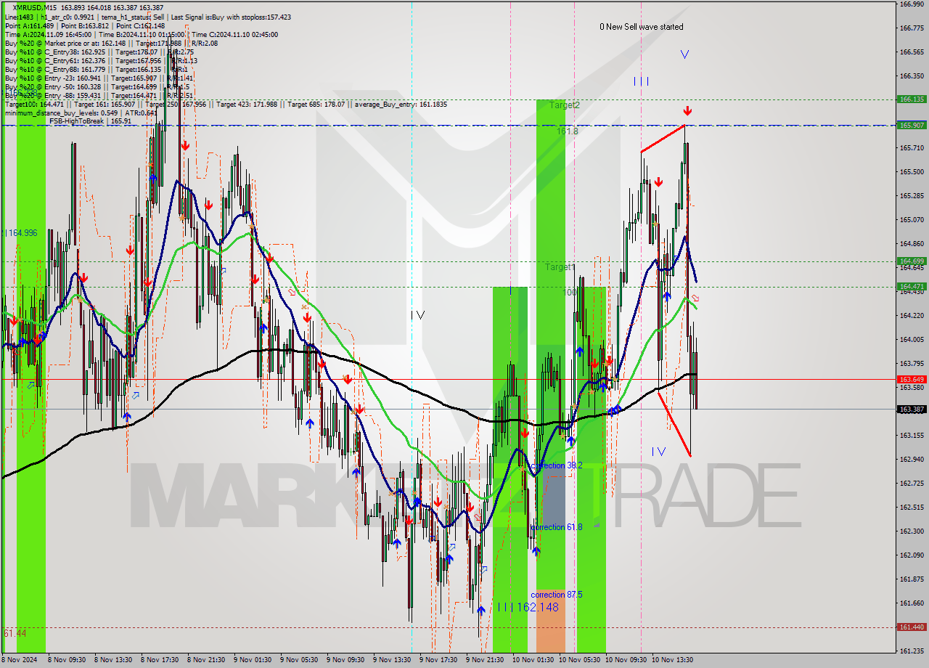Click the '9 Nov 09:30' time axis label
Image resolution: width=929 pixels, height=668 pixels.
point(347,660)
